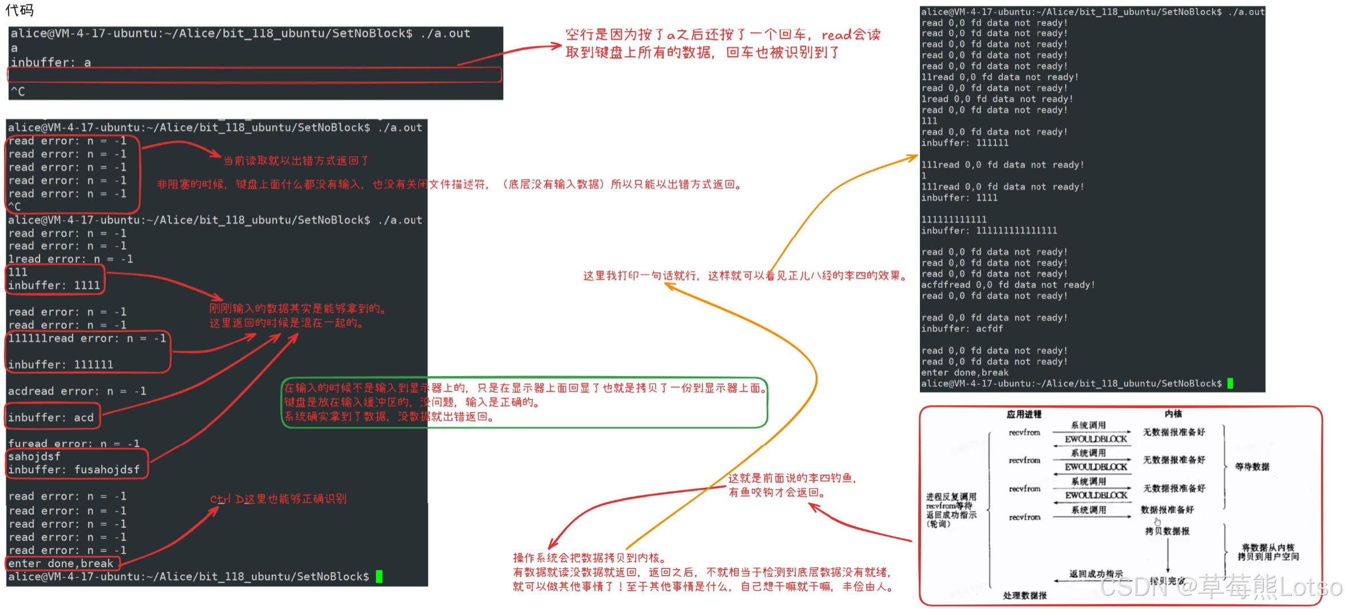
Task: Click 'acfdfread 0,0 fd data not ready!' line
Action: coord(1007,285)
